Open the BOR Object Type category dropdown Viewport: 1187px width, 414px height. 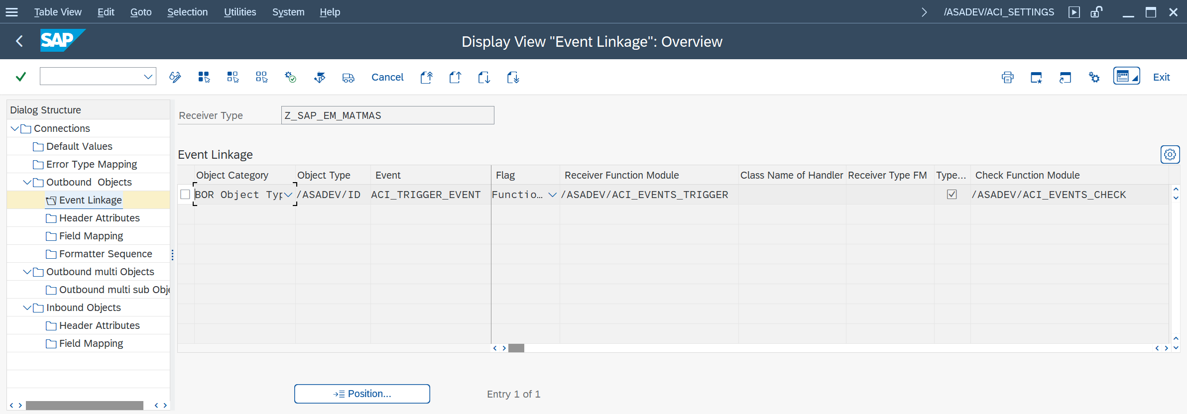pyautogui.click(x=288, y=195)
